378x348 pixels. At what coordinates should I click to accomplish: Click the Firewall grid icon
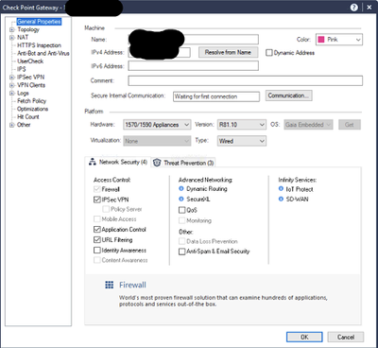tap(109, 285)
